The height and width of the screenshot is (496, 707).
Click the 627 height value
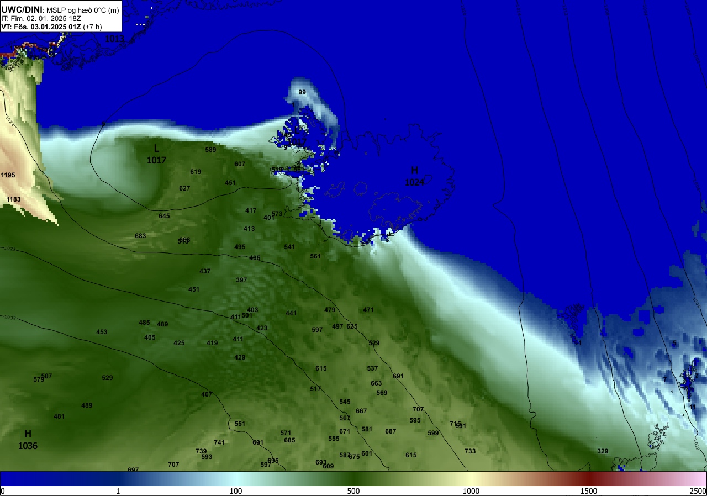click(x=184, y=188)
